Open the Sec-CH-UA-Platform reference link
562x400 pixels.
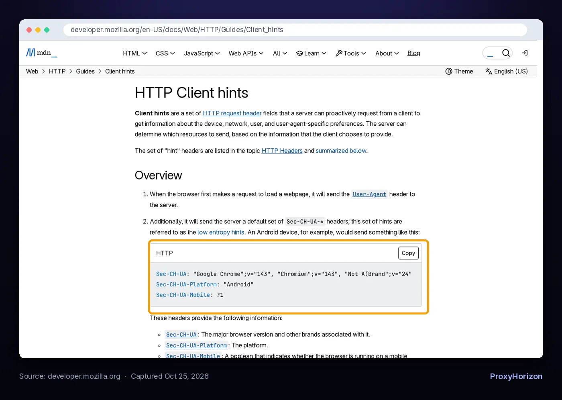click(x=196, y=345)
